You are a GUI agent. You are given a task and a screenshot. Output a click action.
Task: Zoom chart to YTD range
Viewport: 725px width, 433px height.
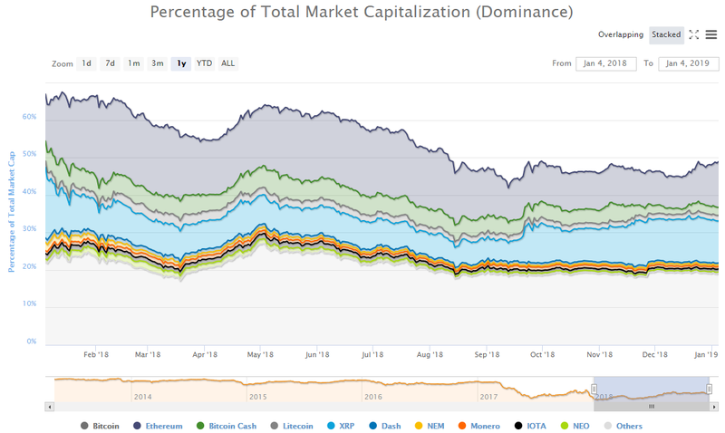tap(205, 63)
